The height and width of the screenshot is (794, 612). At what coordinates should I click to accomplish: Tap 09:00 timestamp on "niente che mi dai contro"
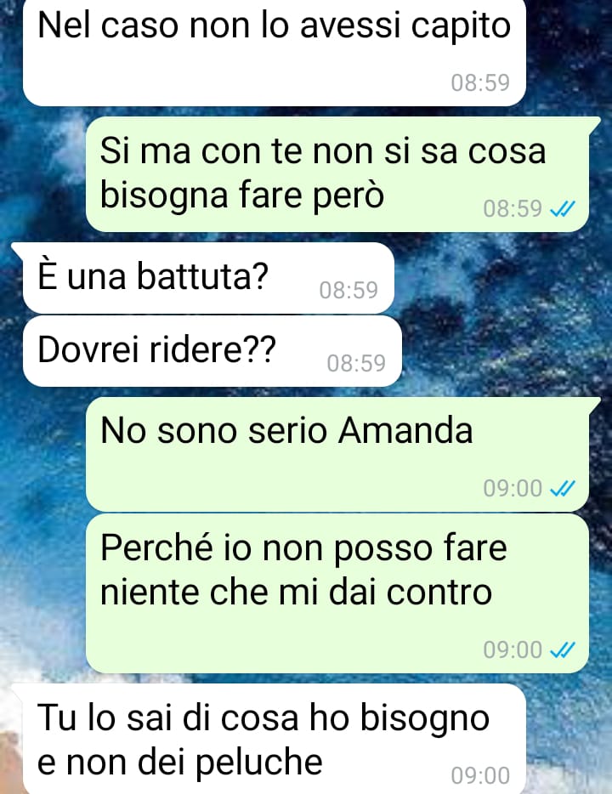513,649
